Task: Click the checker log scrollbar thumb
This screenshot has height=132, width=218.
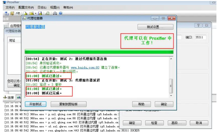Action: click(x=171, y=86)
